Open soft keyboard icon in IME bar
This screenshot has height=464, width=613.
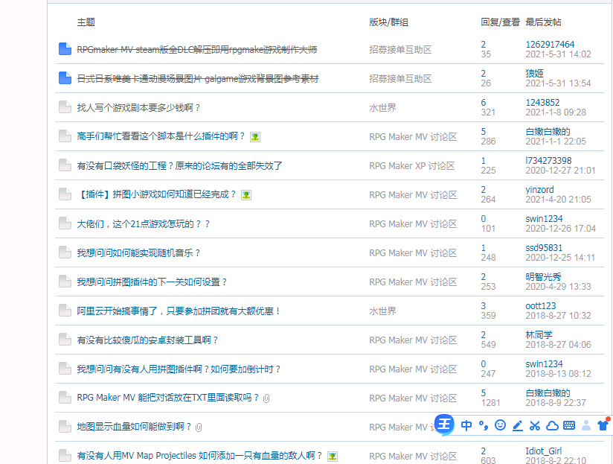569,425
